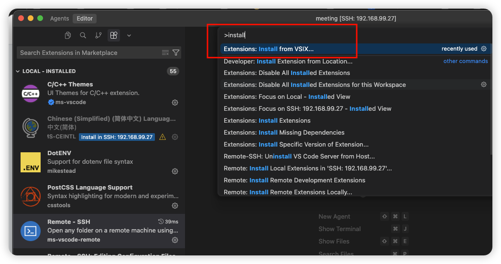The image size is (501, 264).
Task: Open the Source Control view icon
Action: (x=98, y=35)
